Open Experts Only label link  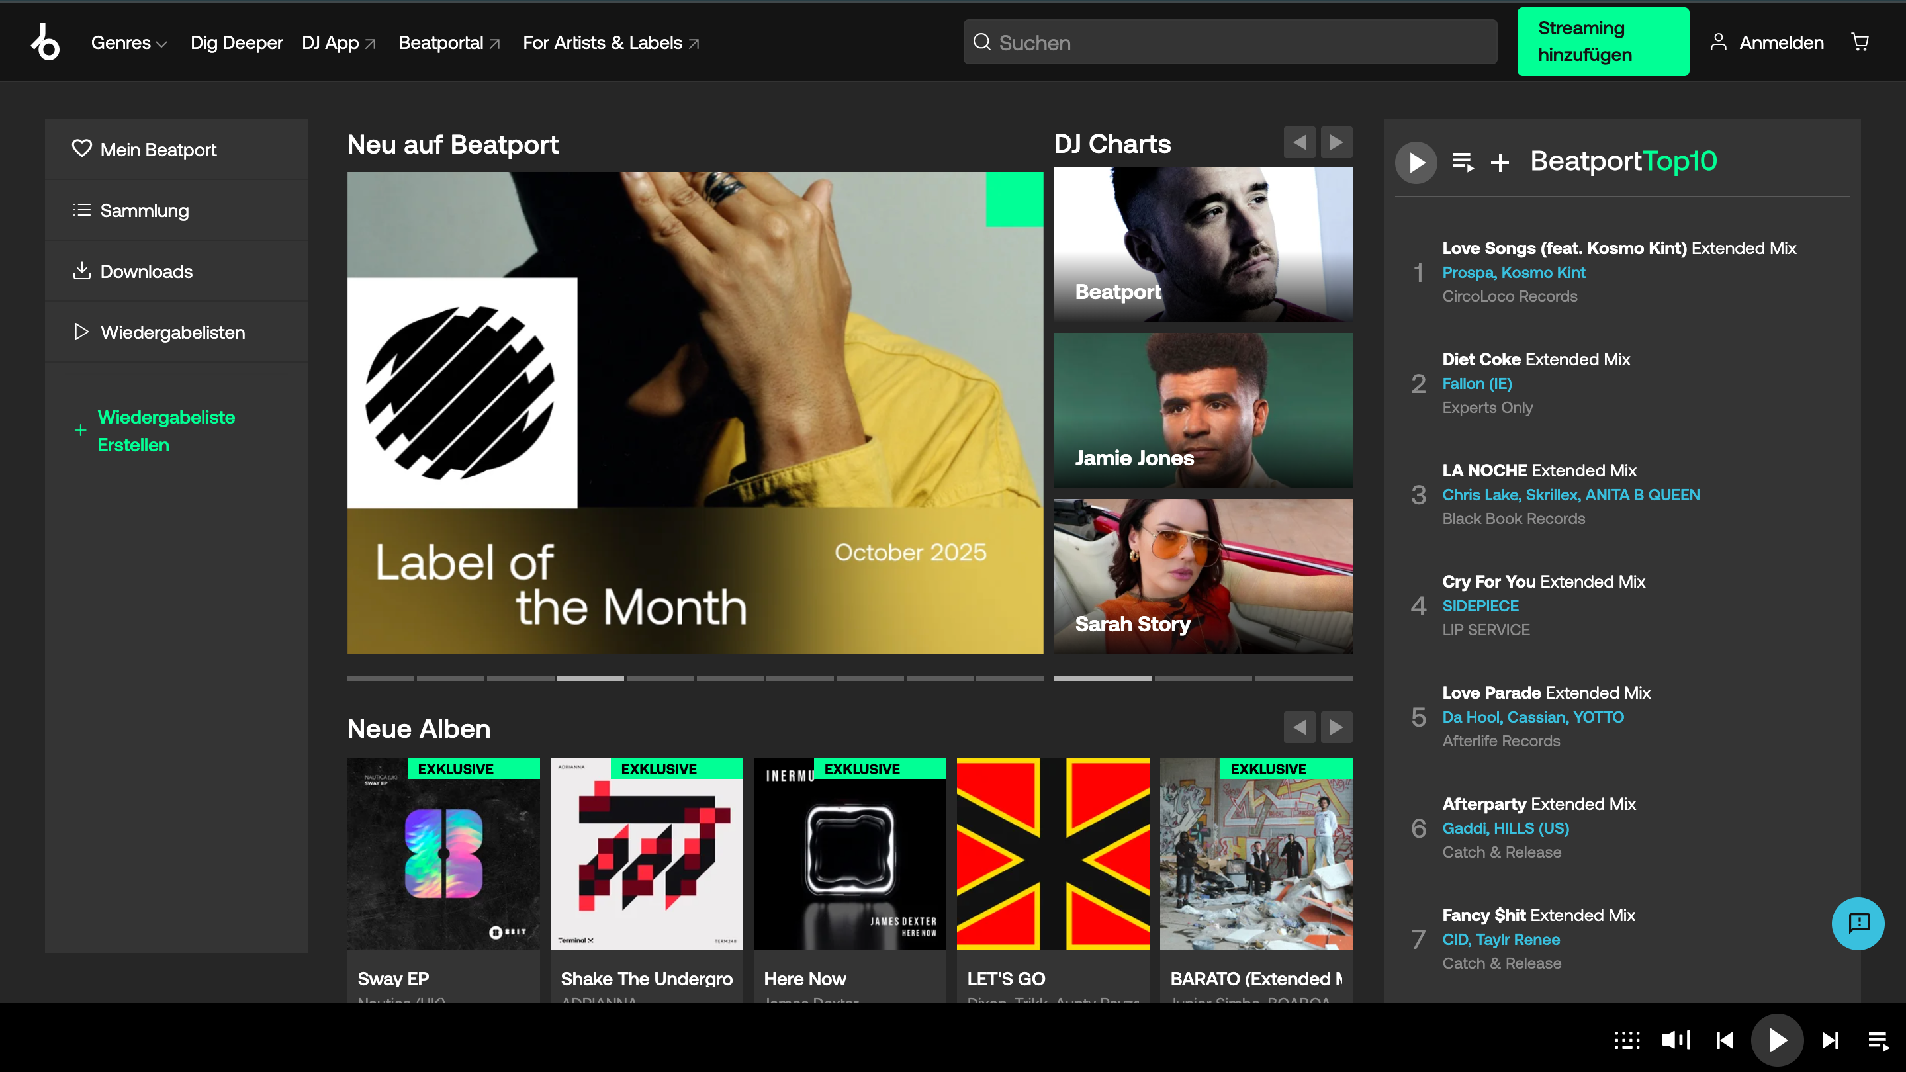tap(1487, 407)
